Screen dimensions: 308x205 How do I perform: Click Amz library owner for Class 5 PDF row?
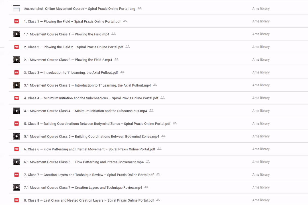tap(261, 124)
